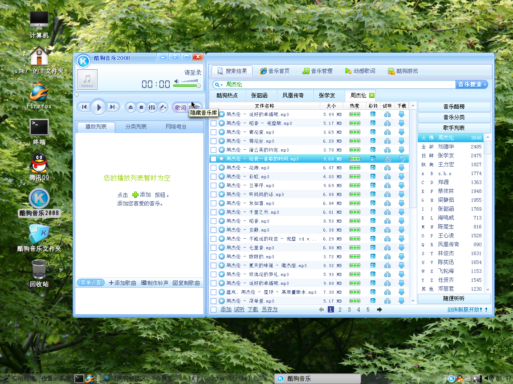Image resolution: width=513 pixels, height=384 pixels.
Task: Click ringtone icon for 简单爱.mp3
Action: coord(373,301)
